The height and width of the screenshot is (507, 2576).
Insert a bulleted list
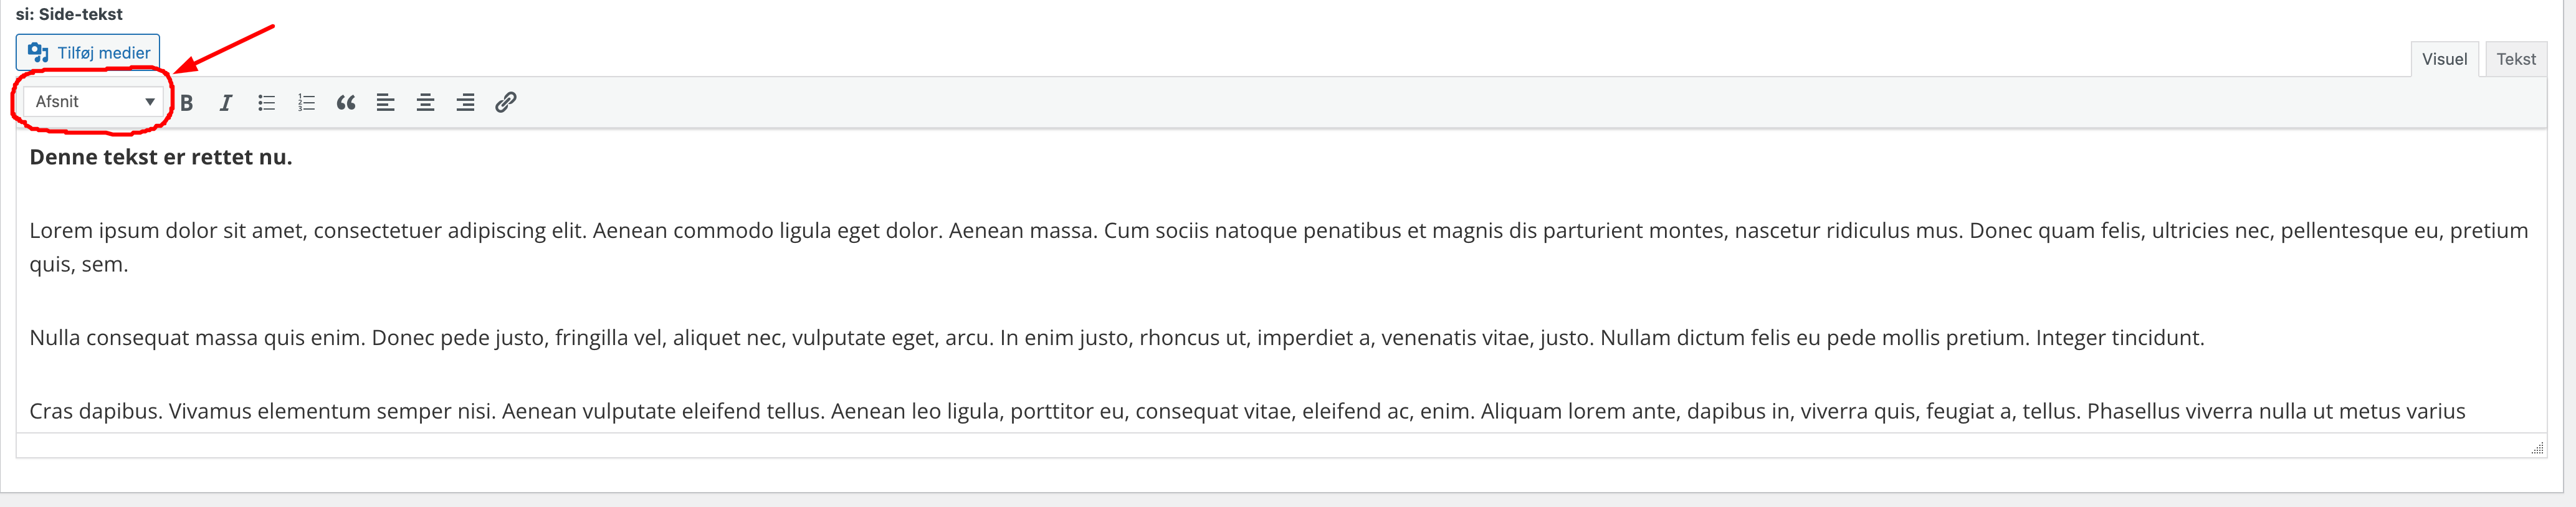[x=266, y=102]
